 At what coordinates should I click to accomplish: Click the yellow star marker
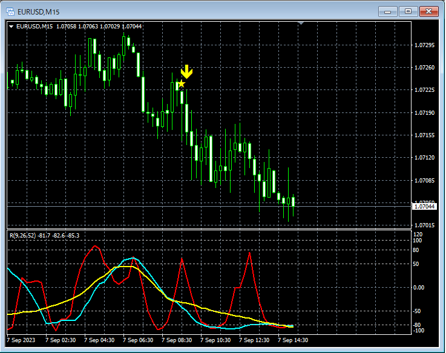click(181, 84)
